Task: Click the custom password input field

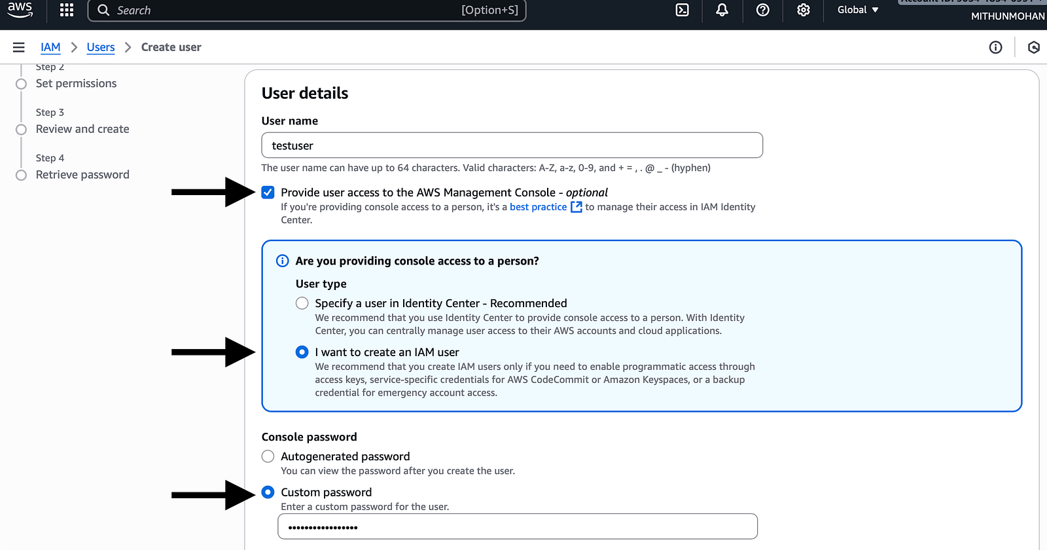Action: [518, 526]
